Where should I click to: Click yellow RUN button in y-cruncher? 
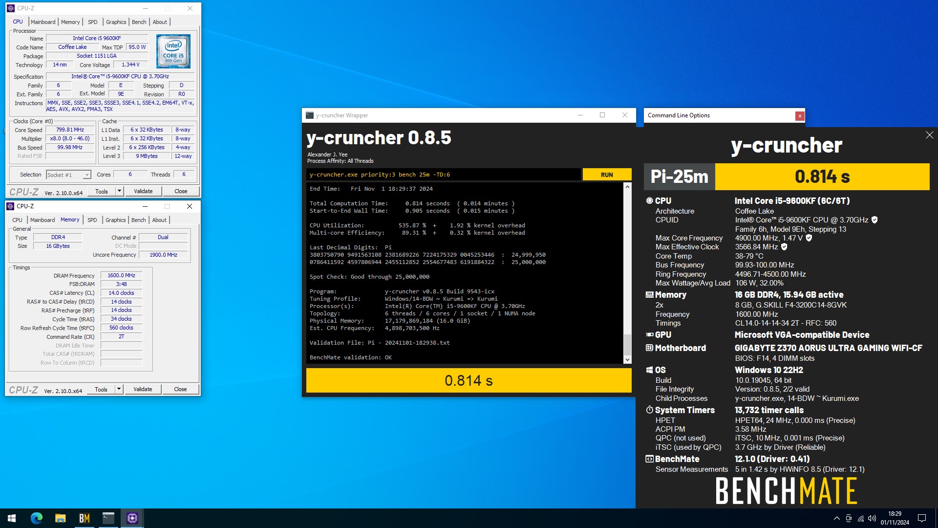tap(607, 175)
